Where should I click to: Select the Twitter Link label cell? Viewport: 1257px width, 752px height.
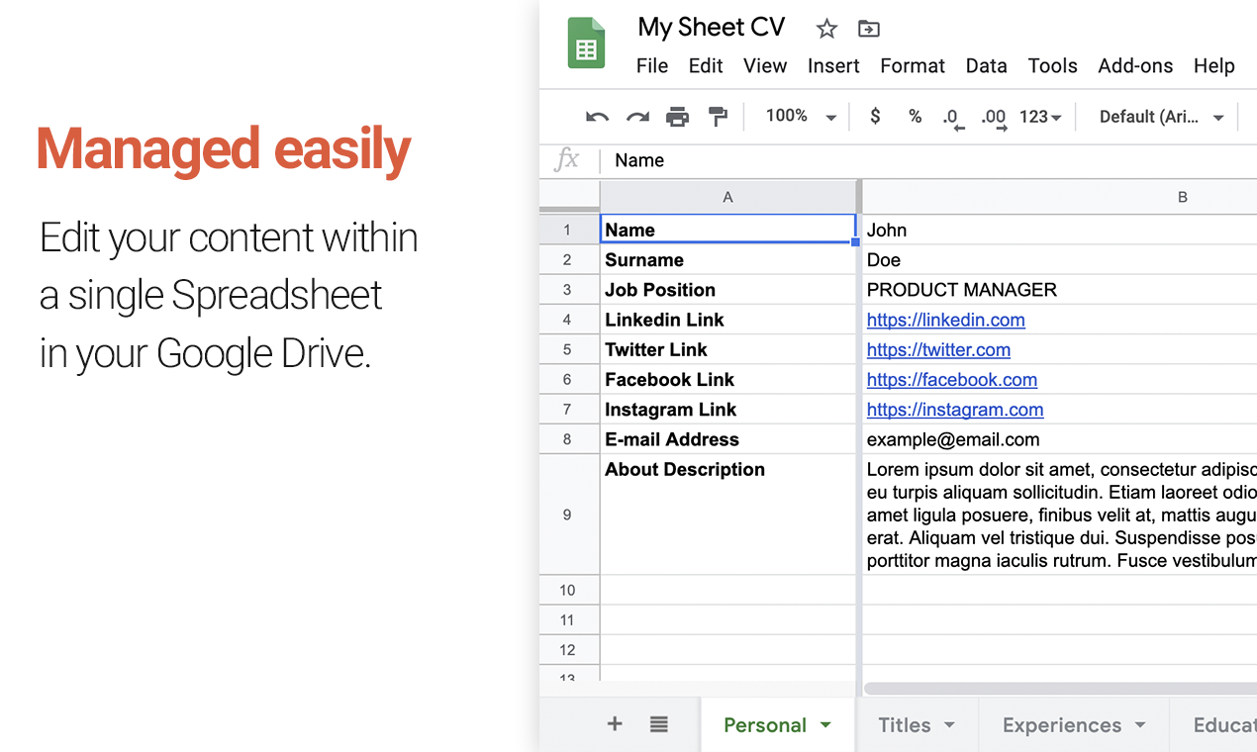point(727,349)
